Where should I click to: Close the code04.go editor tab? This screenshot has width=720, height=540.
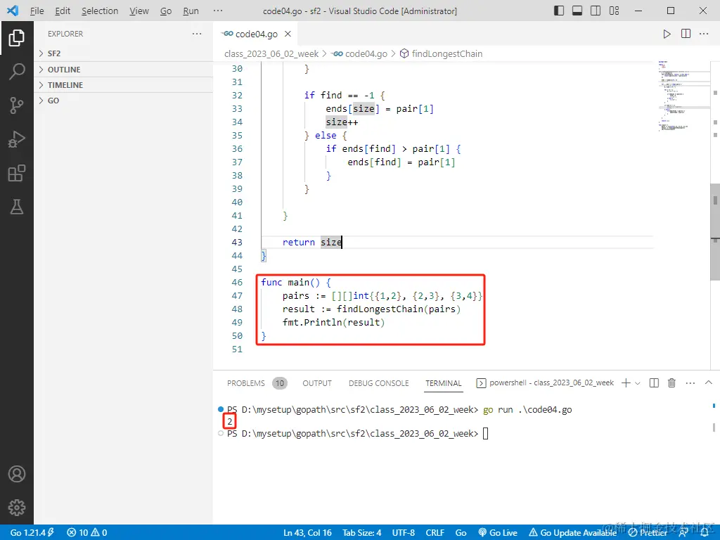[288, 34]
